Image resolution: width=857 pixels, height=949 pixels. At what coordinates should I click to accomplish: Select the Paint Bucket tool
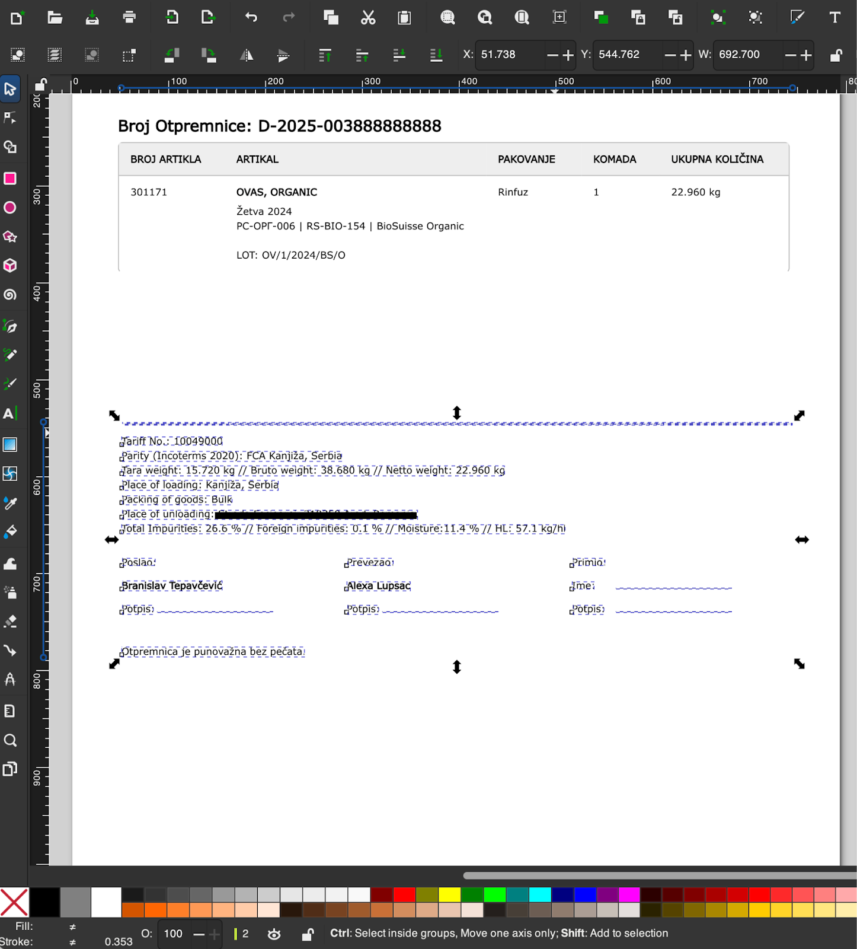pyautogui.click(x=10, y=531)
